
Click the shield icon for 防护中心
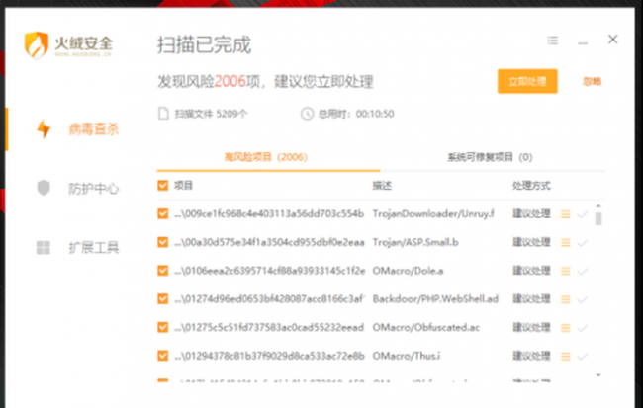44,188
